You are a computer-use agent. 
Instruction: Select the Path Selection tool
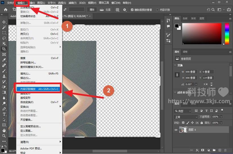pyautogui.click(x=4, y=120)
